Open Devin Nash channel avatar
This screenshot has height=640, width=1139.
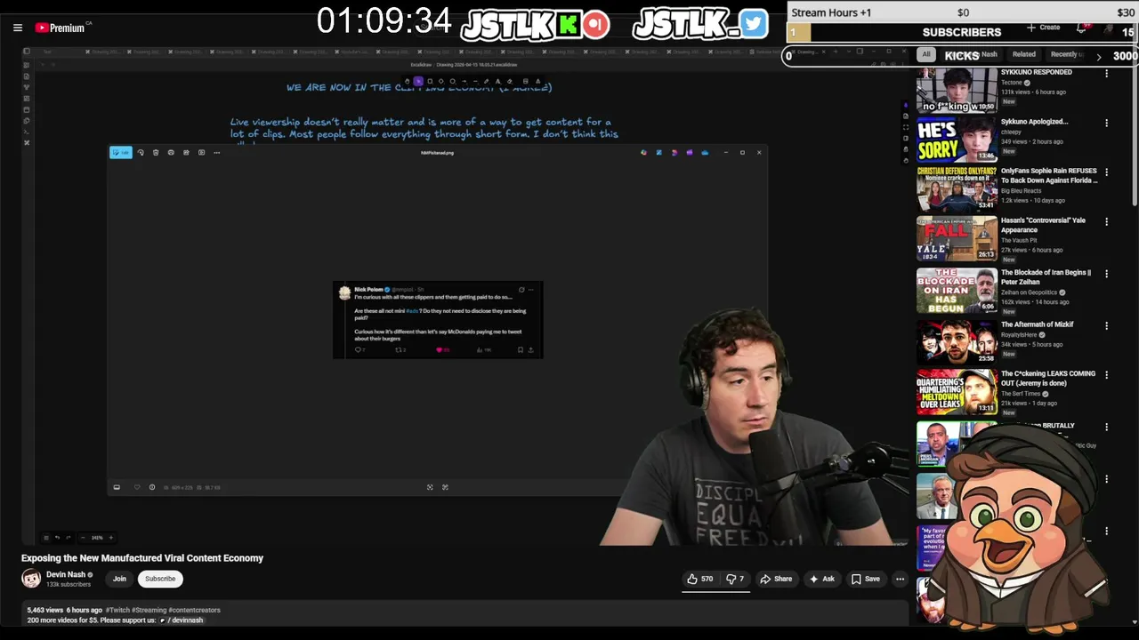click(x=31, y=579)
